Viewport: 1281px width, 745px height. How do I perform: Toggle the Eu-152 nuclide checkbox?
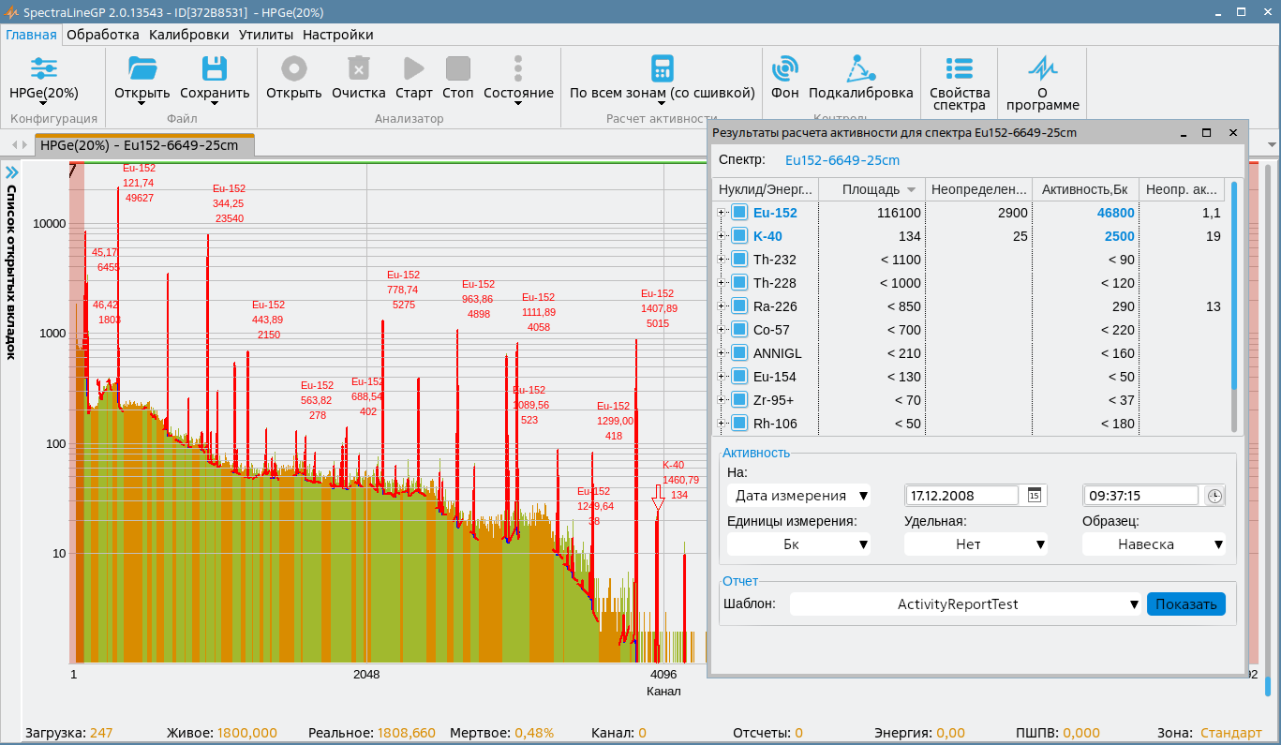click(739, 213)
